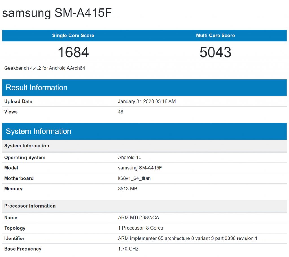Click the blue System Information section header
289x257 pixels.
coord(38,131)
